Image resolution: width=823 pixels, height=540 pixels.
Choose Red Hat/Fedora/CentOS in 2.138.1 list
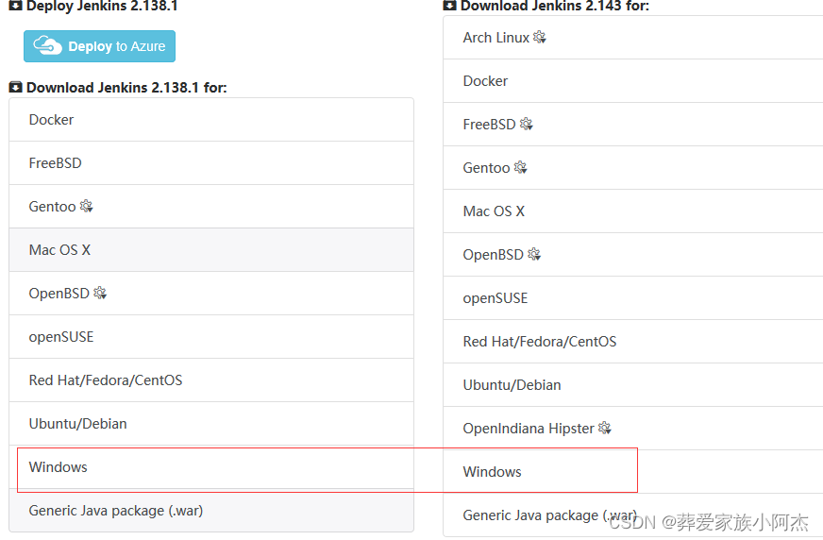pos(211,380)
